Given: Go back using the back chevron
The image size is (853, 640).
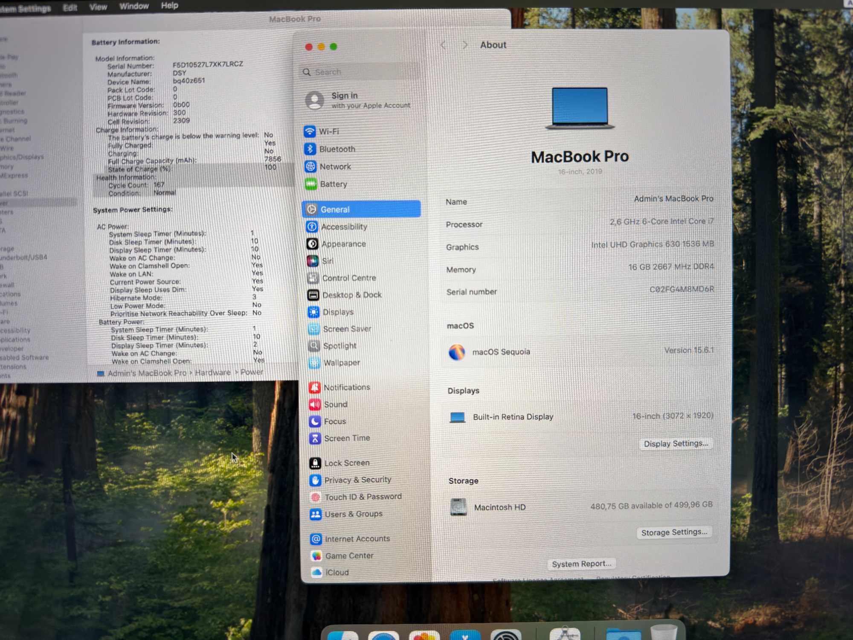Looking at the screenshot, I should pos(443,45).
